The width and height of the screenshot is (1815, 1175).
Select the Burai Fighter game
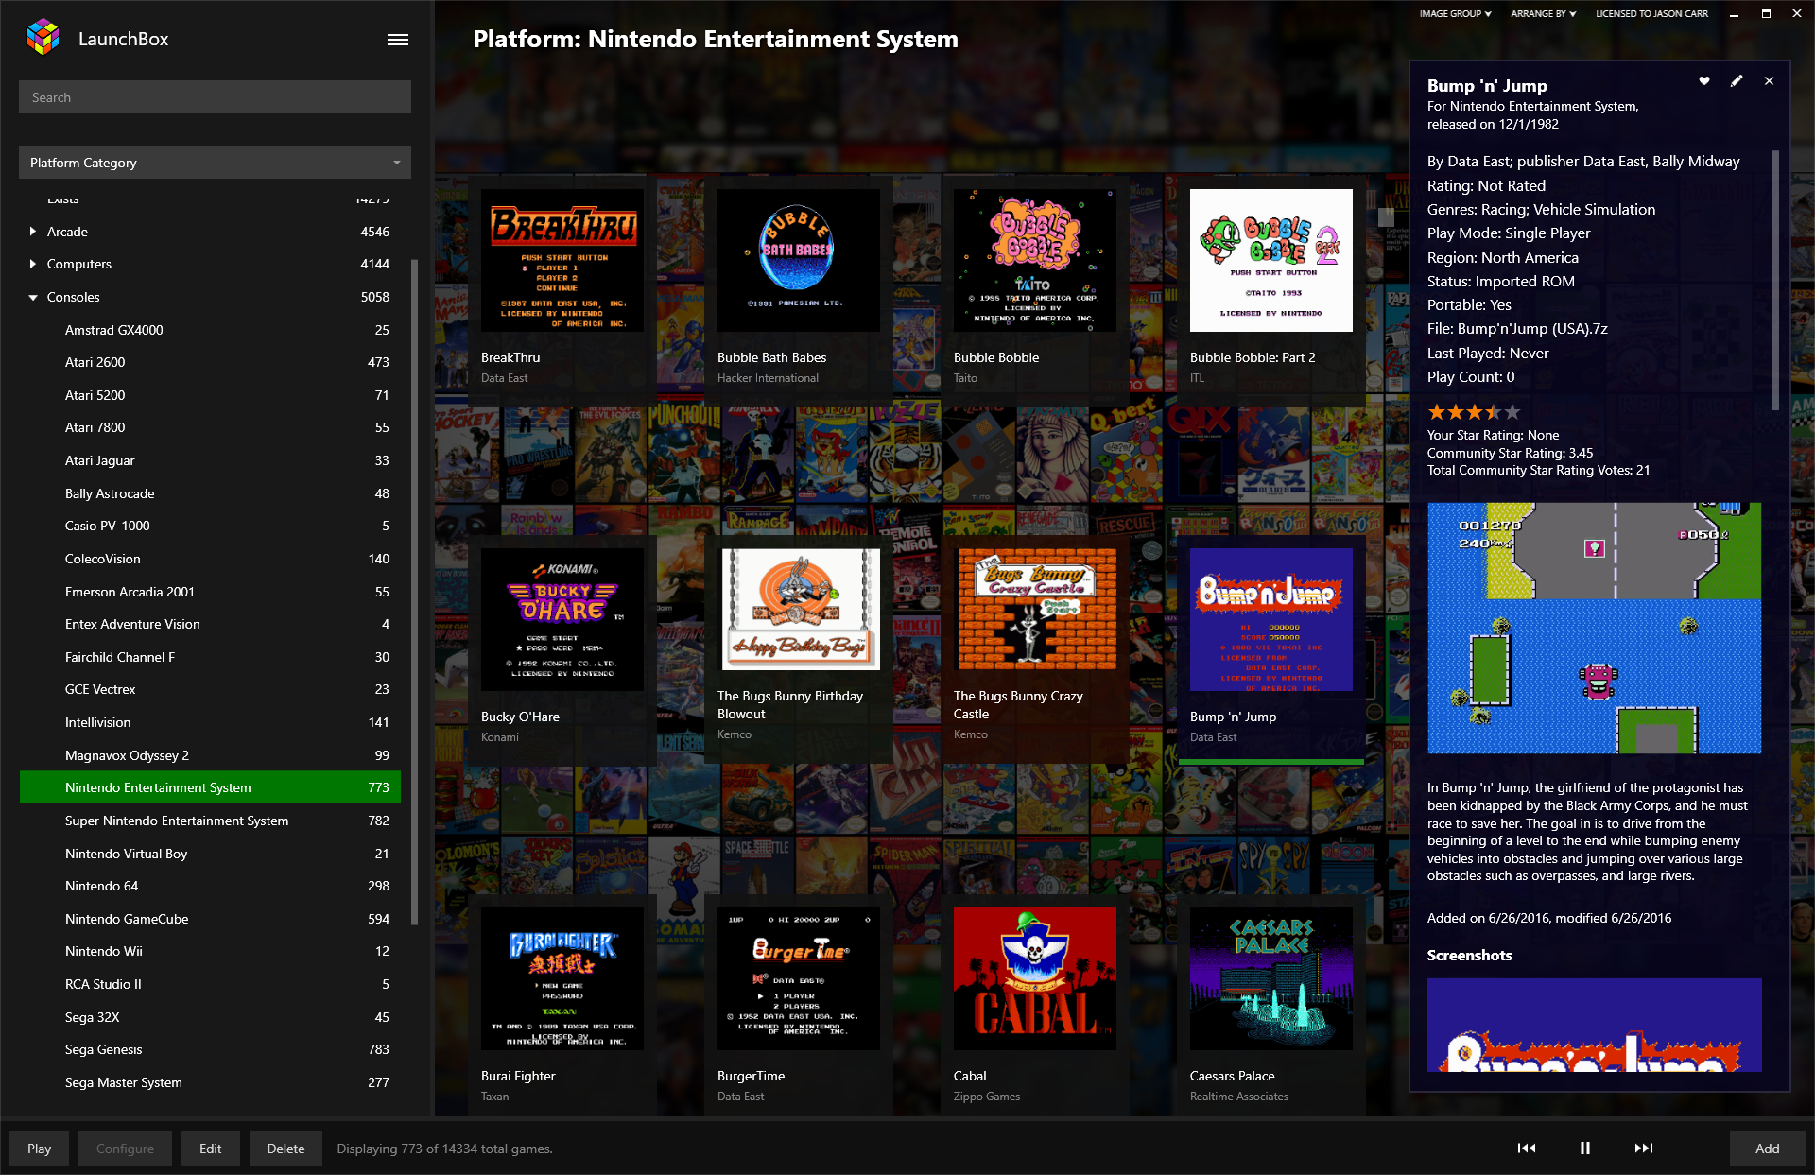[x=562, y=978]
